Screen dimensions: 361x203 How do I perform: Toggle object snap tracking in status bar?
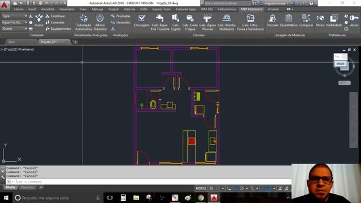point(263,188)
